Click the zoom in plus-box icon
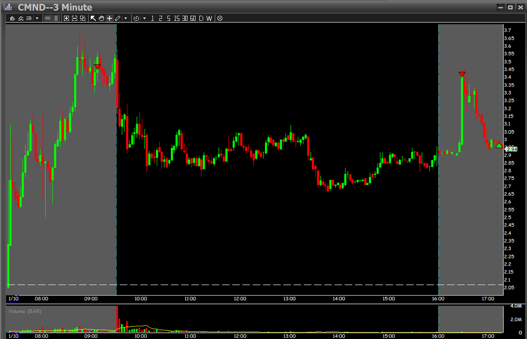This screenshot has height=339, width=527. [66, 18]
